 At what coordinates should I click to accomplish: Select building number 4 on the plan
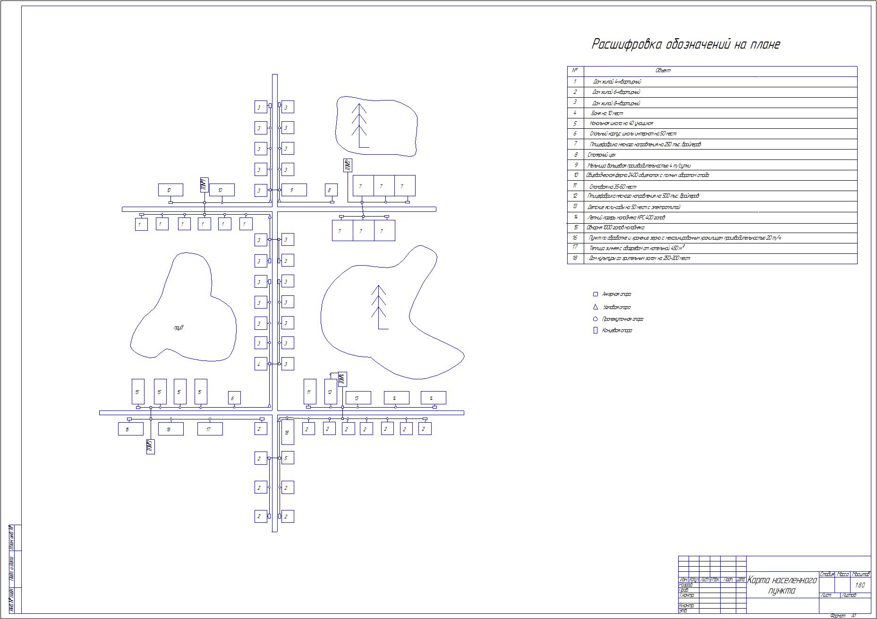click(x=261, y=364)
